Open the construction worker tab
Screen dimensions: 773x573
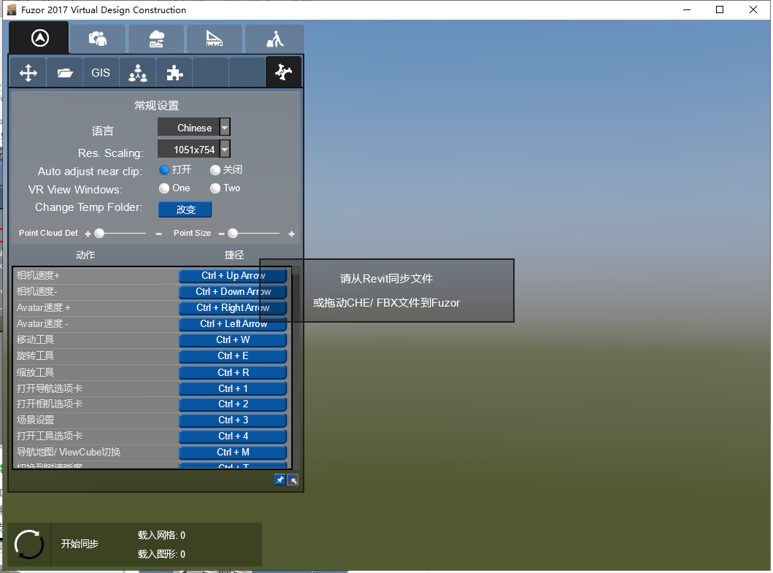tap(274, 39)
